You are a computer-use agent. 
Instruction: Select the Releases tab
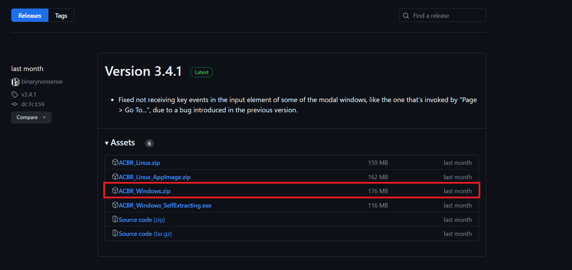30,16
